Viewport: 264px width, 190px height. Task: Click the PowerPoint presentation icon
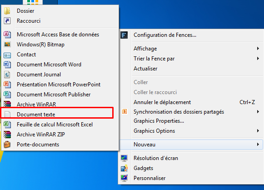7,85
